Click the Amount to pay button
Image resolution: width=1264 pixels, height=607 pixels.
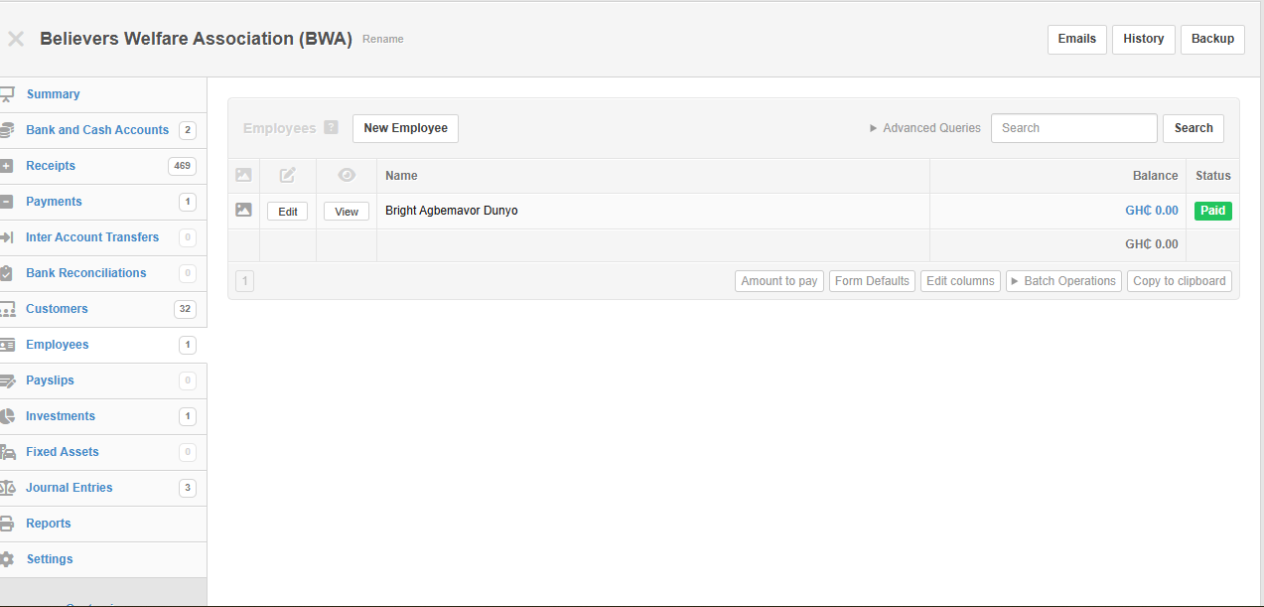coord(779,281)
